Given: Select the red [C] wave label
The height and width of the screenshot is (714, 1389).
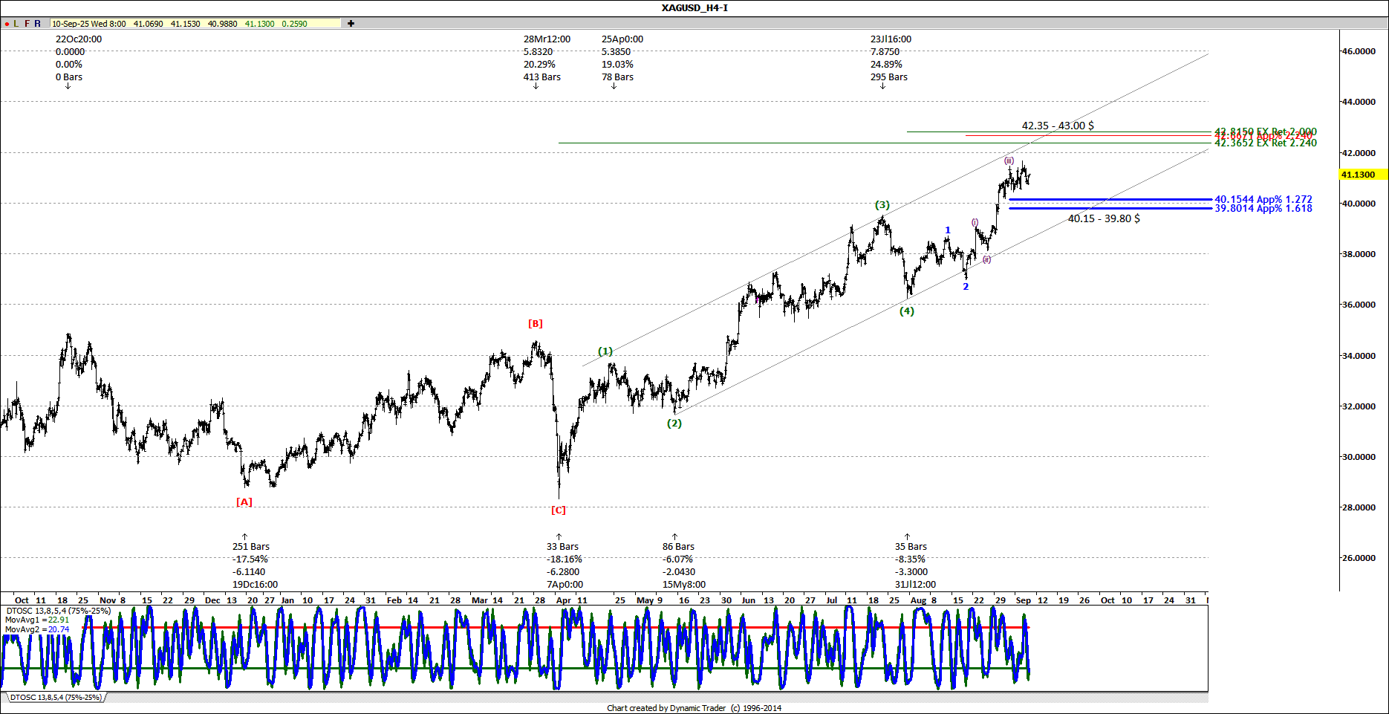Looking at the screenshot, I should 558,510.
